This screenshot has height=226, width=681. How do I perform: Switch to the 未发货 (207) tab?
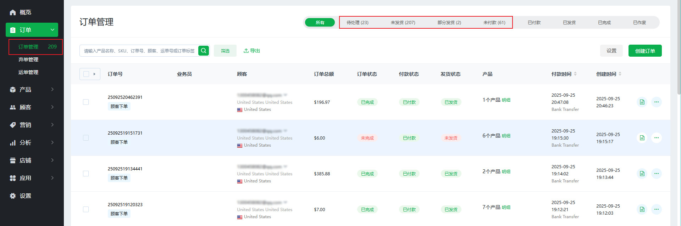pyautogui.click(x=403, y=22)
